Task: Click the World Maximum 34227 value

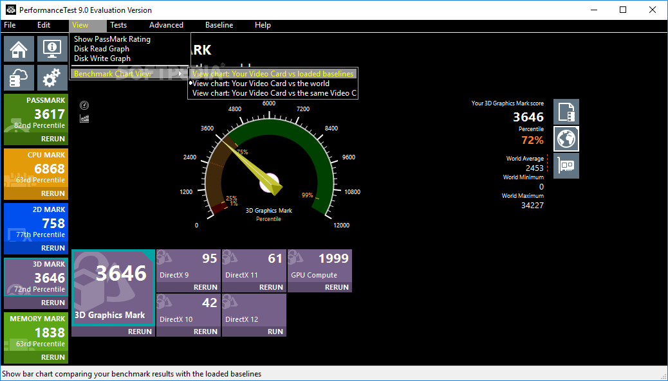Action: click(532, 206)
